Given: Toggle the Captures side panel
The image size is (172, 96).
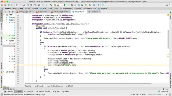Looking at the screenshot, I should (1, 41).
